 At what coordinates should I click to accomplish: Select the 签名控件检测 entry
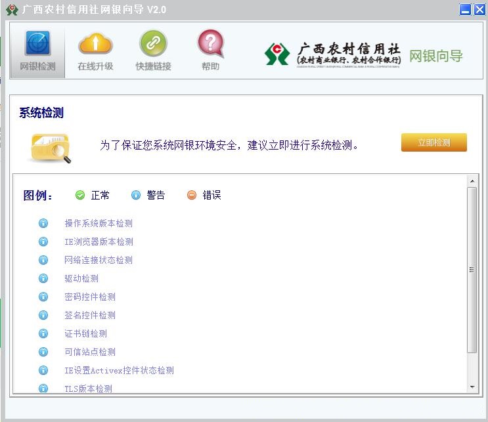90,315
